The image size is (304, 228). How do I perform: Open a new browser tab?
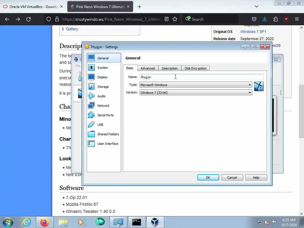point(140,7)
